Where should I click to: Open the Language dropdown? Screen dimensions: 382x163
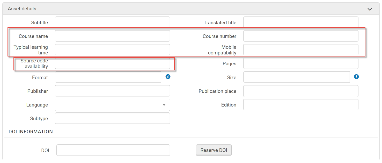112,105
